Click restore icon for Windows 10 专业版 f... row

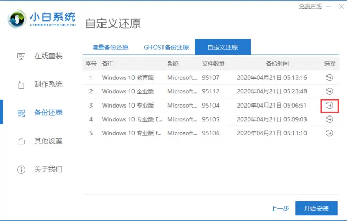tap(329, 133)
